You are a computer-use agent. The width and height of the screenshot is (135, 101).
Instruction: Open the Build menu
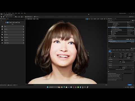pos(16,13)
